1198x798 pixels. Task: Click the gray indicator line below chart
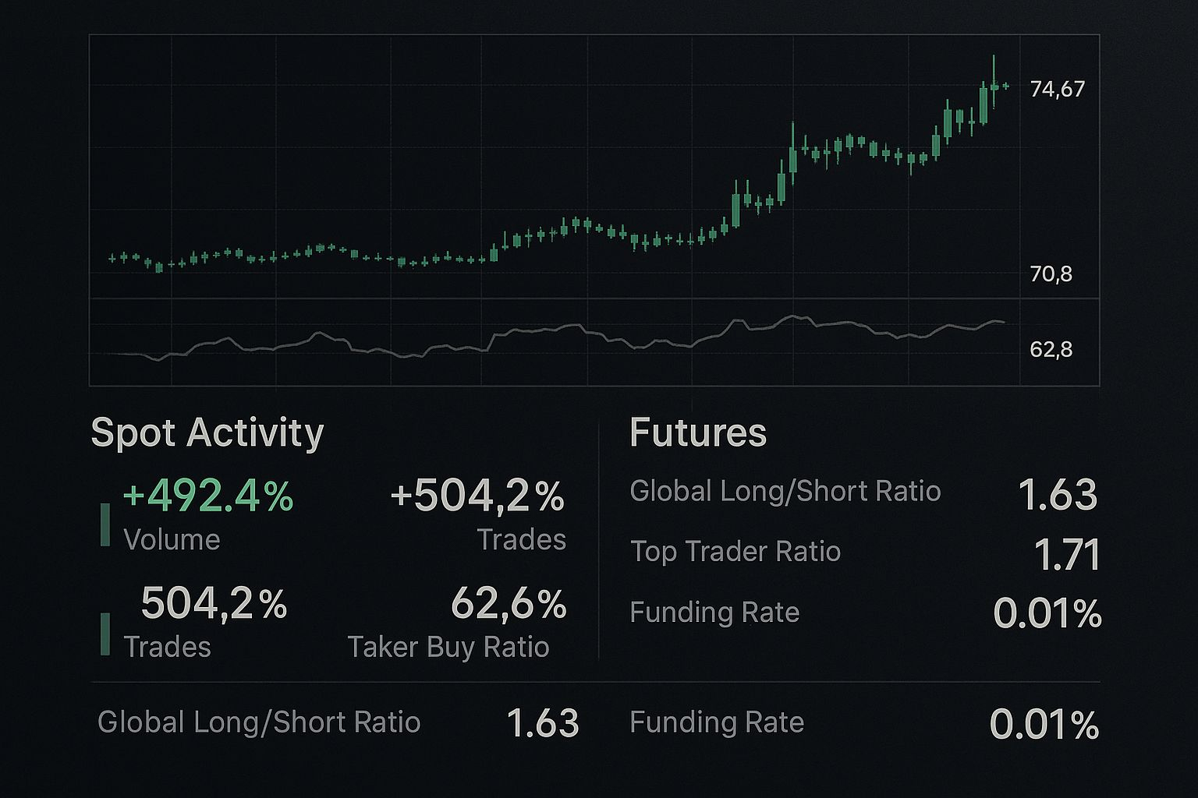(558, 339)
